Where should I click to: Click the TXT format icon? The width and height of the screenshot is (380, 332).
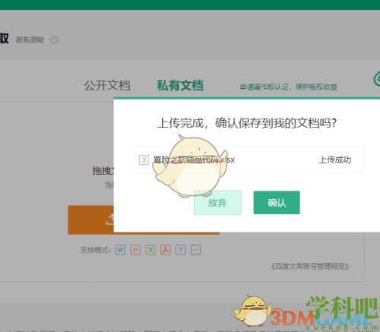[181, 250]
